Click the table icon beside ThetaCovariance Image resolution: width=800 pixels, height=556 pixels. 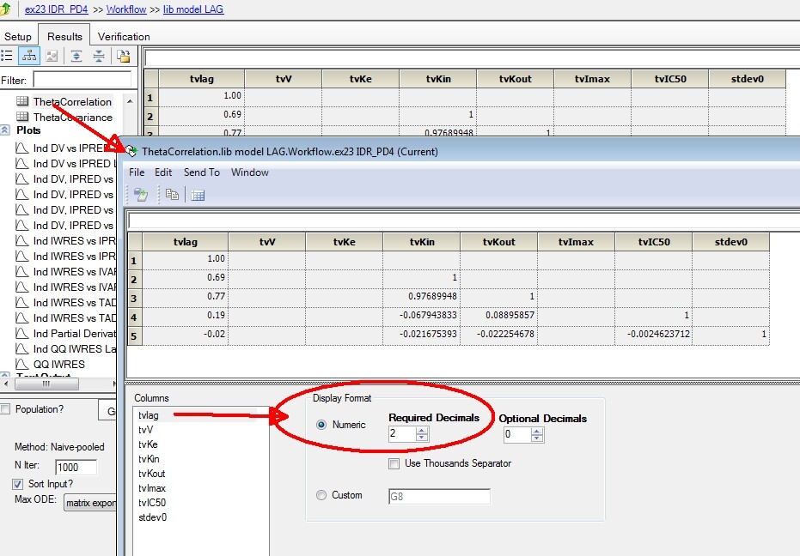click(x=22, y=117)
